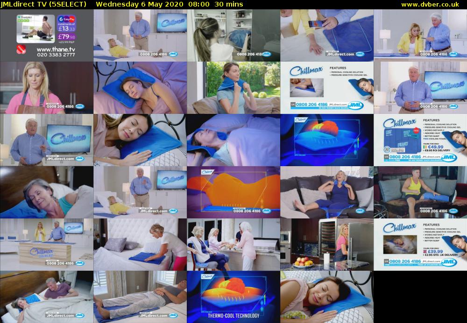Open the Chillmax features card priced €49.99
This screenshot has width=467, height=323.
420,140
